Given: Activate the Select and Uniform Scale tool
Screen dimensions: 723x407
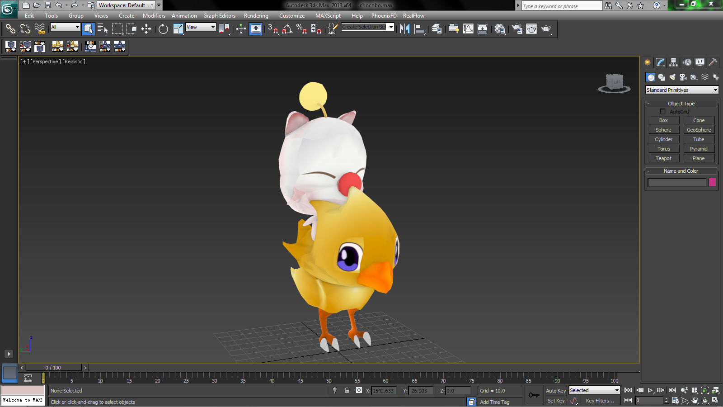Looking at the screenshot, I should click(178, 29).
